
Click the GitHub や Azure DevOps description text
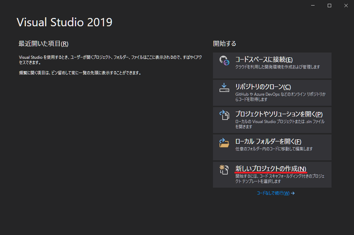(x=280, y=96)
